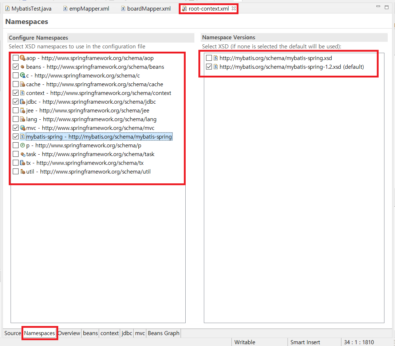Image resolution: width=395 pixels, height=346 pixels.
Task: Check the mybatis-spring.xsd version checkbox
Action: pos(209,58)
